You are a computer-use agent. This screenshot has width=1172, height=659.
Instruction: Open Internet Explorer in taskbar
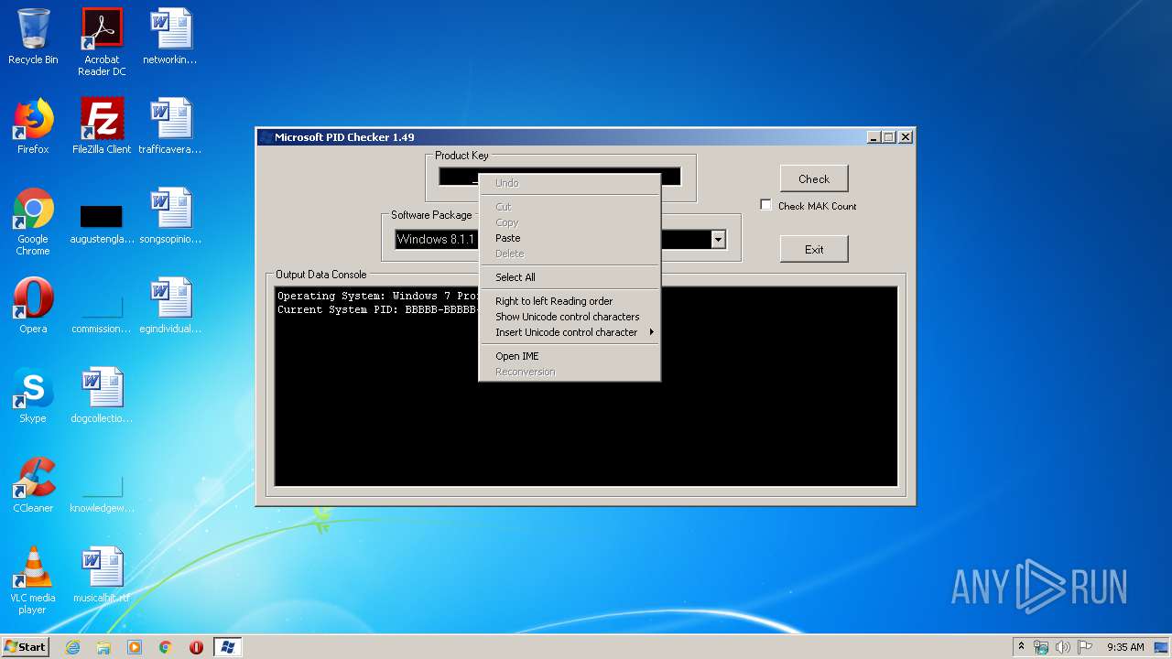click(x=72, y=647)
